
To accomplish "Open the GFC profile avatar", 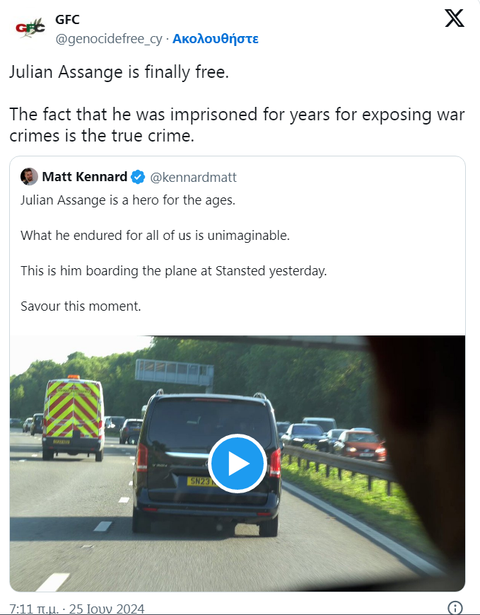I will click(x=30, y=28).
